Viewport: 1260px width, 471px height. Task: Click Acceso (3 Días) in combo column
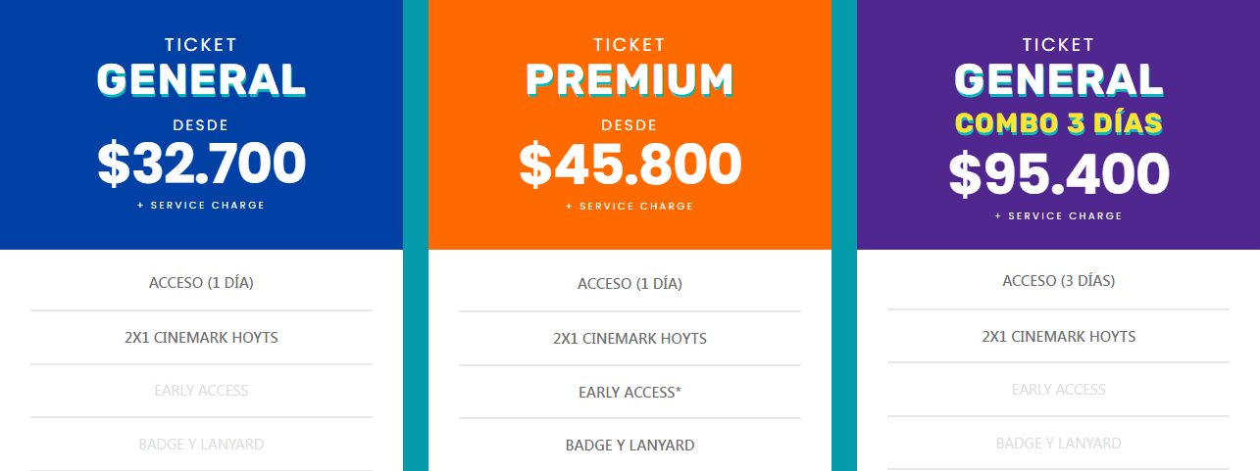1058,281
